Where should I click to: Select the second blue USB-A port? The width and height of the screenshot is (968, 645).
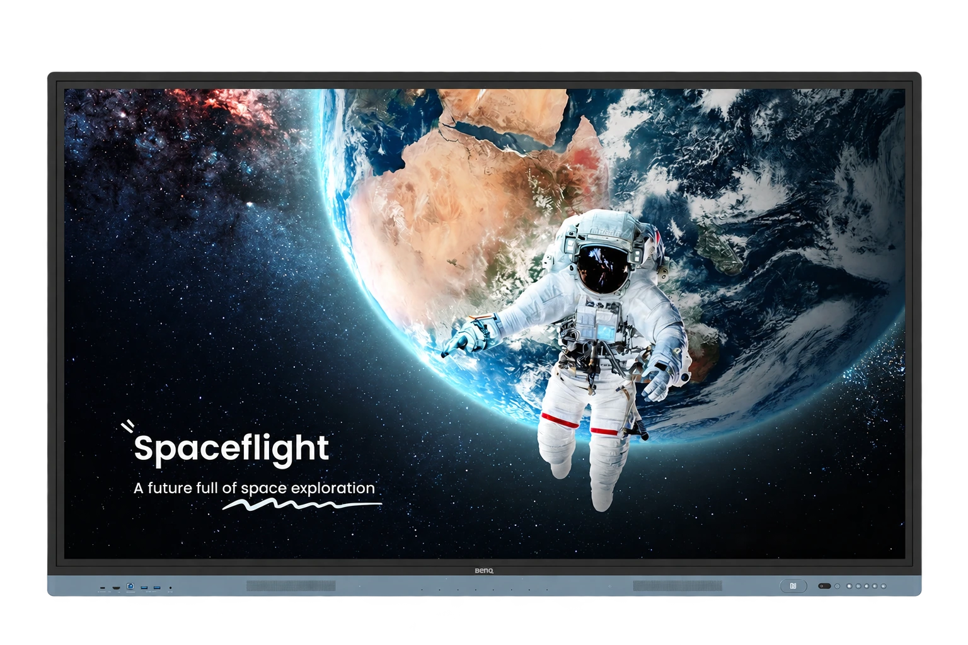(157, 588)
